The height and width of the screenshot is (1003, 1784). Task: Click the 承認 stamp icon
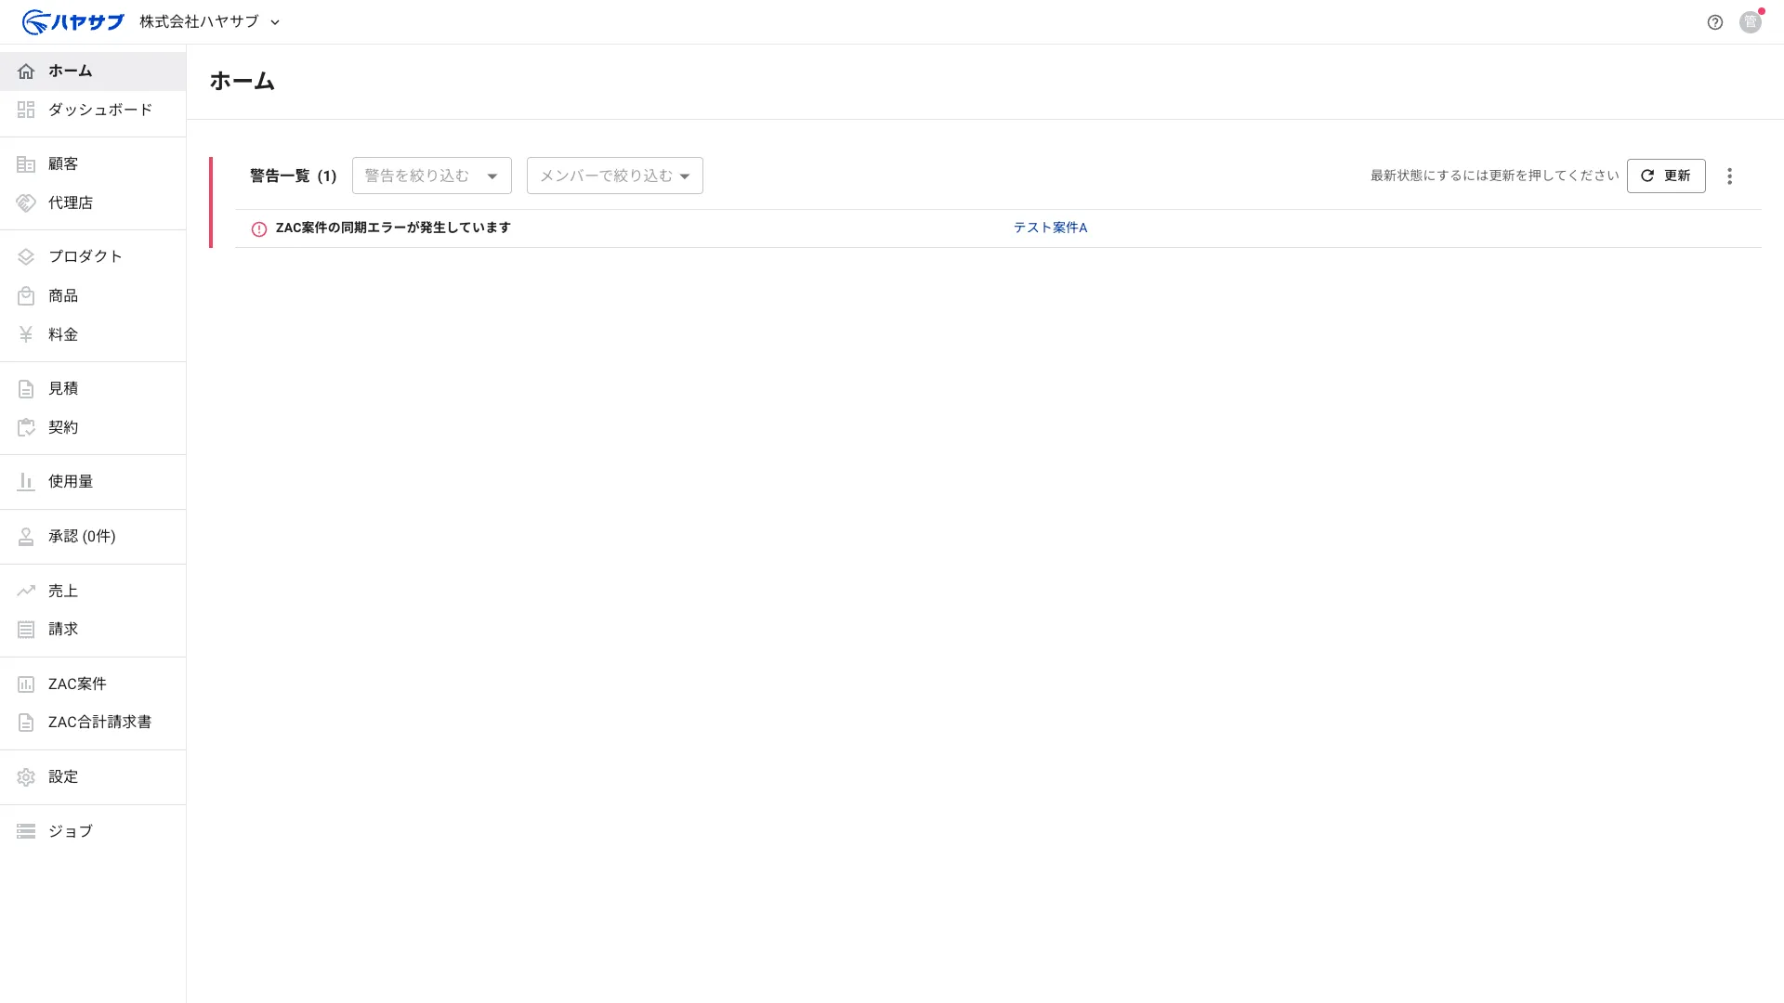(x=26, y=537)
